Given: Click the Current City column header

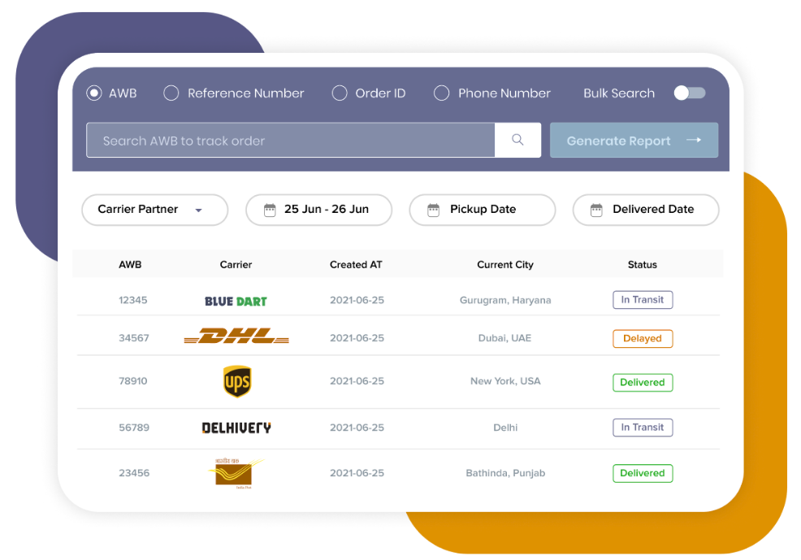Looking at the screenshot, I should pyautogui.click(x=504, y=265).
